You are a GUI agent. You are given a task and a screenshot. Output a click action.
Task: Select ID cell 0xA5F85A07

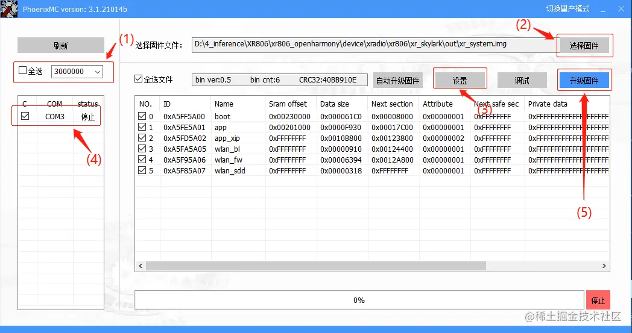click(x=184, y=171)
